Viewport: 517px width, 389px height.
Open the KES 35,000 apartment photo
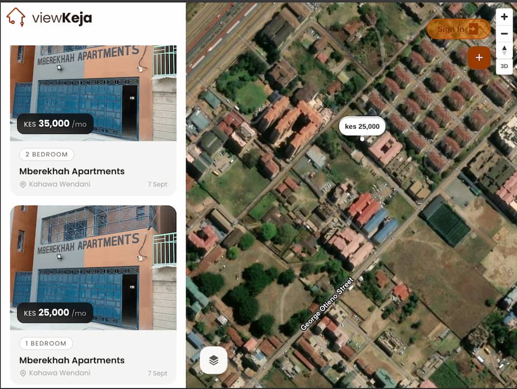[93, 93]
